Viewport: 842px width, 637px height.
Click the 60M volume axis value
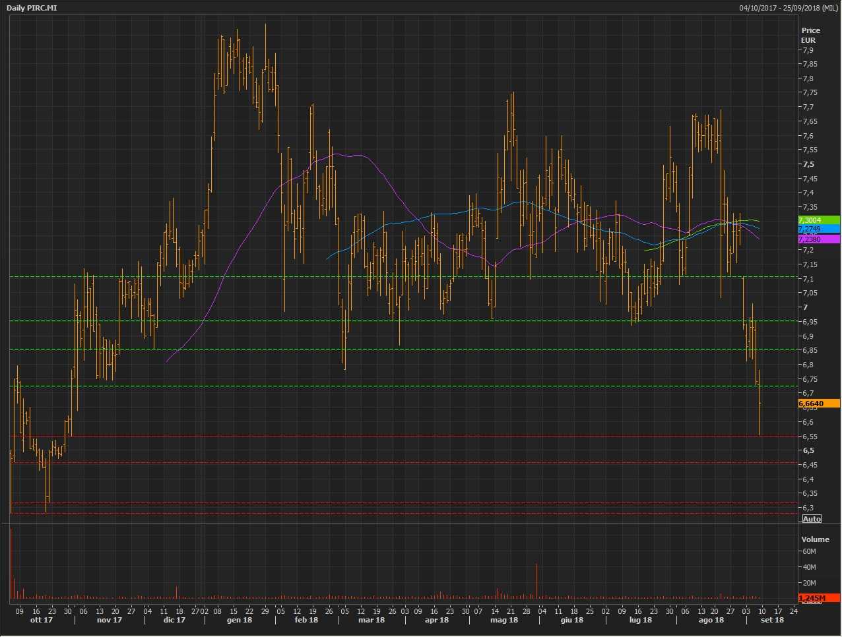(809, 551)
